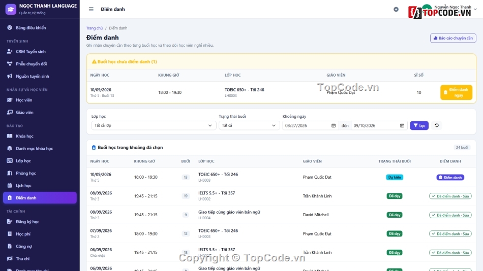The image size is (483, 271).
Task: Click the Dự kiến status badge
Action: (395, 178)
